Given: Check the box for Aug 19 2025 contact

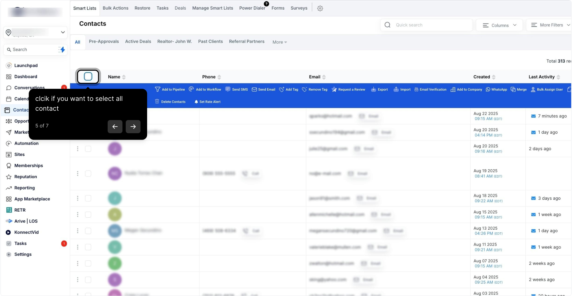Looking at the screenshot, I should (x=88, y=173).
